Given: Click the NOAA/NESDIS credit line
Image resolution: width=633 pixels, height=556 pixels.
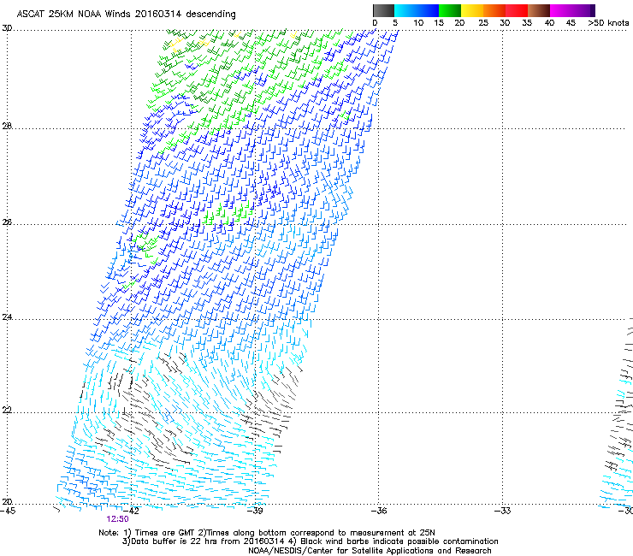Looking at the screenshot, I should [370, 551].
